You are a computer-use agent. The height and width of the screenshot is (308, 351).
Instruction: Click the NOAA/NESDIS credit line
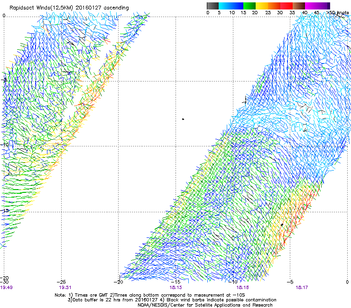tap(205, 305)
